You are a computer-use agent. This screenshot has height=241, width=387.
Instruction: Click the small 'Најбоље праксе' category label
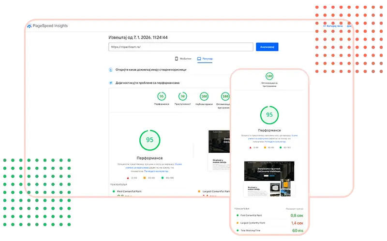coord(204,104)
